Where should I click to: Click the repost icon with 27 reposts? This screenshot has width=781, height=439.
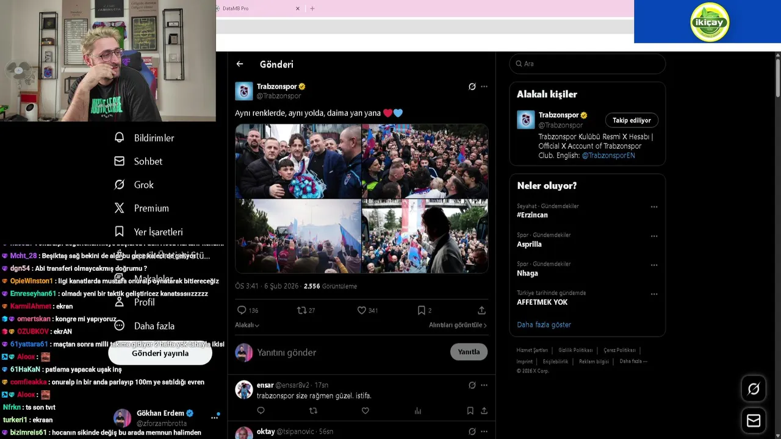pyautogui.click(x=301, y=310)
